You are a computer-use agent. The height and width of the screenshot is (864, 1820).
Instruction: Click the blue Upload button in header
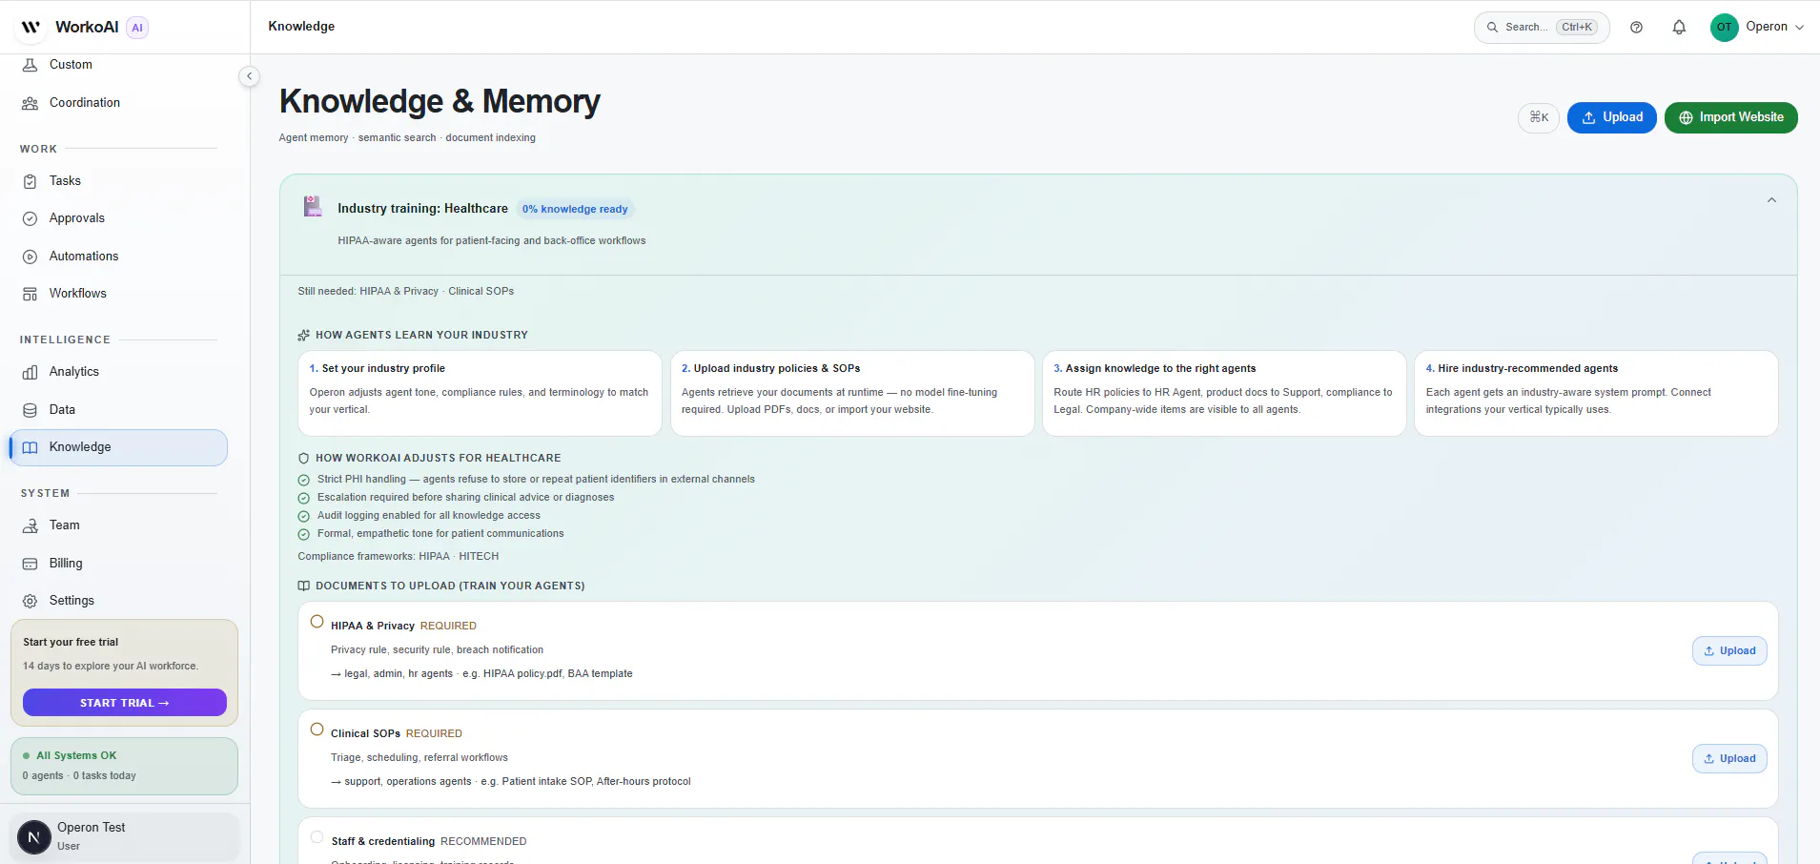[1611, 117]
